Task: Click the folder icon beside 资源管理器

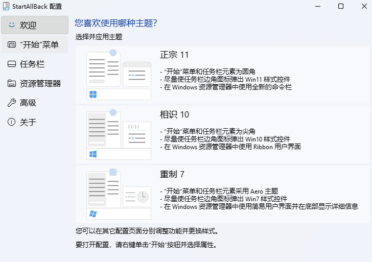Action: (11, 83)
